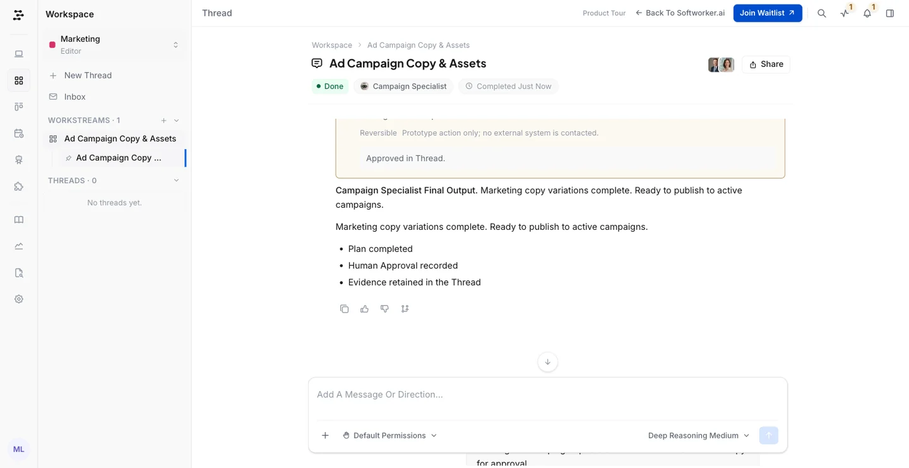Click the Campaign Specialist chip
This screenshot has width=909, height=468.
[x=403, y=87]
